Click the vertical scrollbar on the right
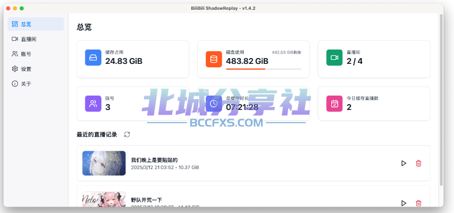The image size is (454, 213). pyautogui.click(x=441, y=100)
